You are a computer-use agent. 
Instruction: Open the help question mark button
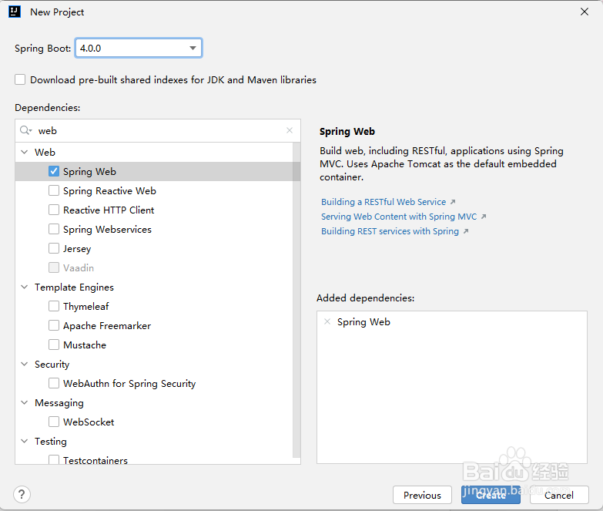(x=22, y=494)
